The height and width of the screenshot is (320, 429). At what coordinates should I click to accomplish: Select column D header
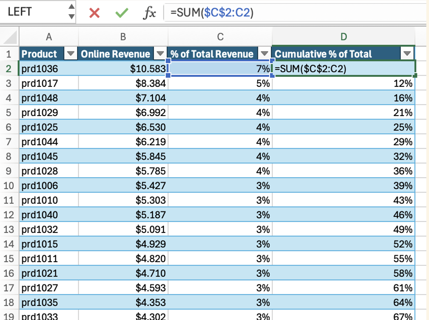343,37
